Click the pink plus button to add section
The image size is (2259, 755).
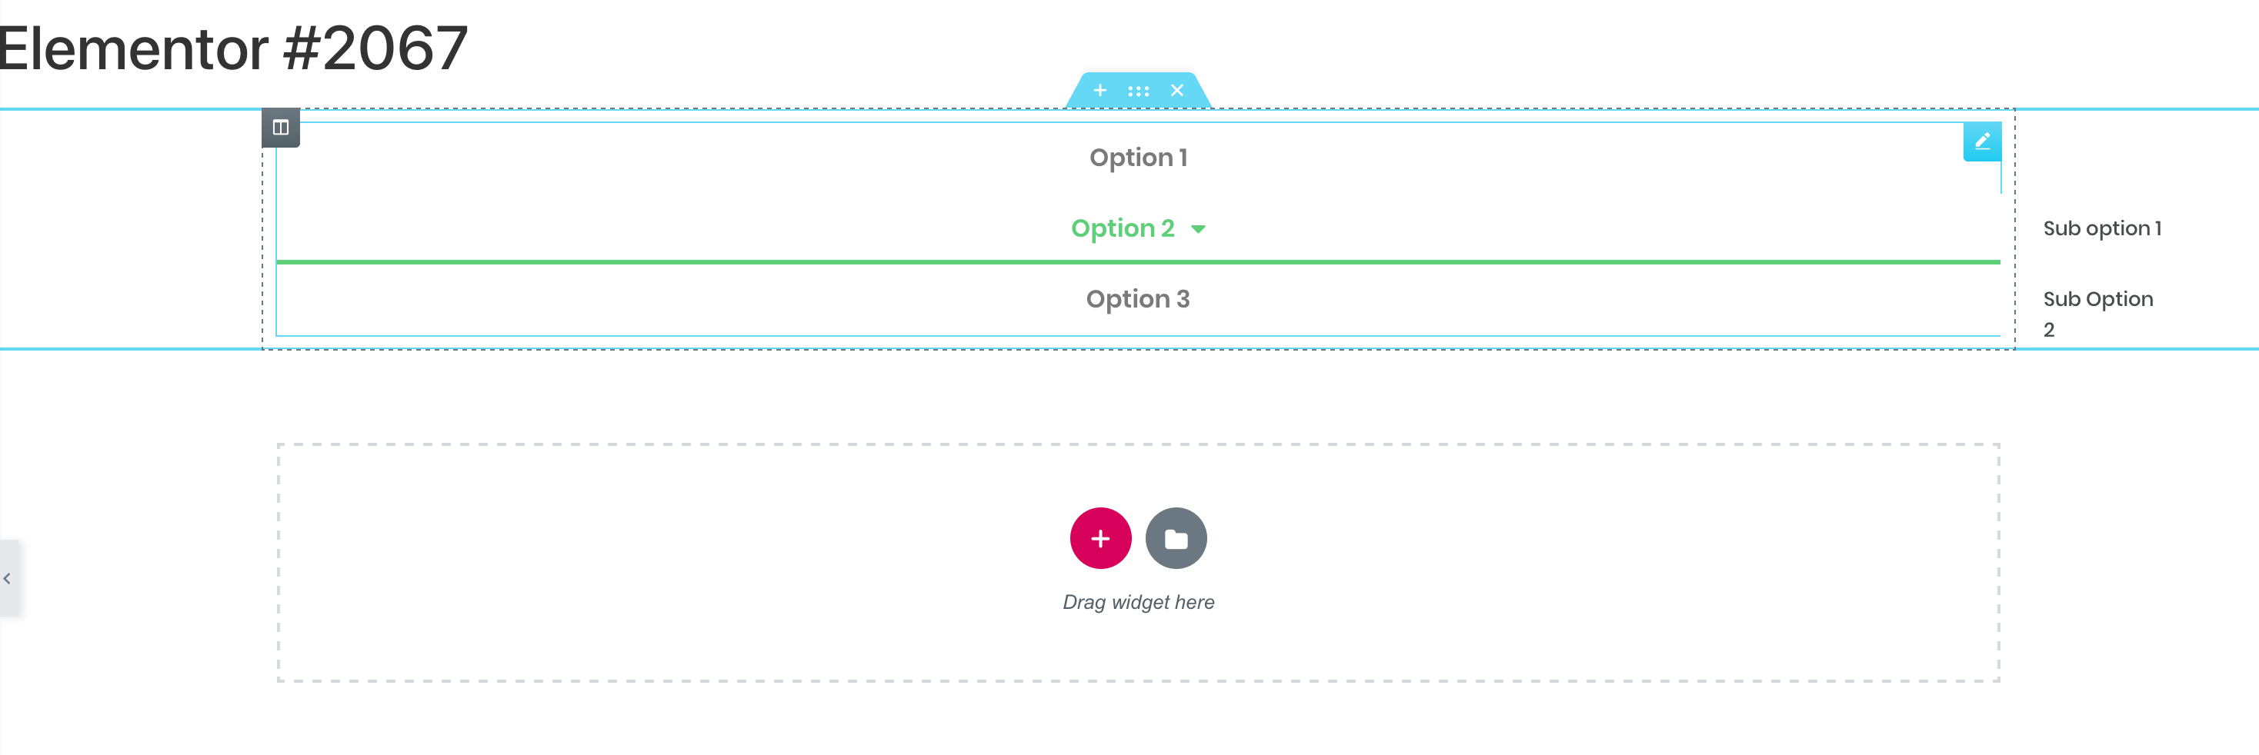(1100, 537)
